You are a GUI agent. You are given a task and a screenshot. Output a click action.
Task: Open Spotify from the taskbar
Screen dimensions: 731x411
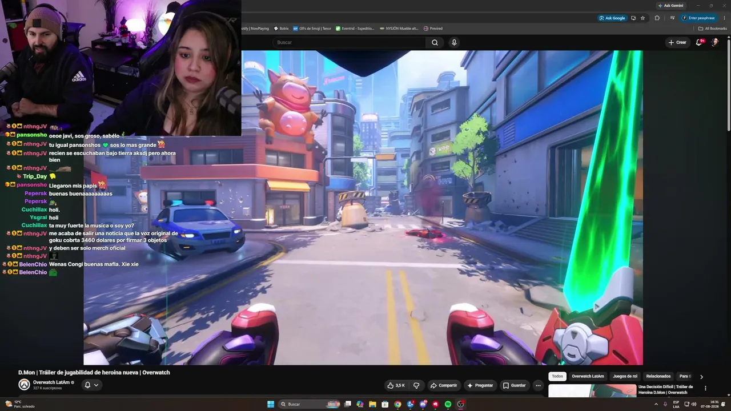tap(448, 404)
